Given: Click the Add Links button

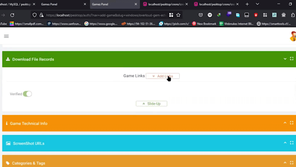Looking at the screenshot, I should pyautogui.click(x=163, y=76).
